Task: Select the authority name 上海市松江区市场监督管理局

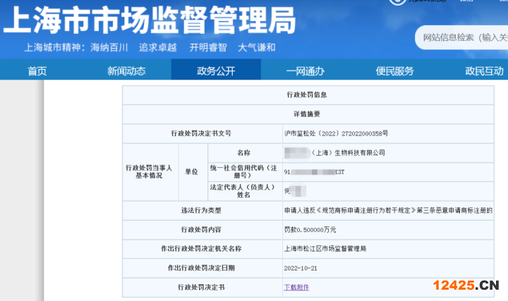Action: 325,249
